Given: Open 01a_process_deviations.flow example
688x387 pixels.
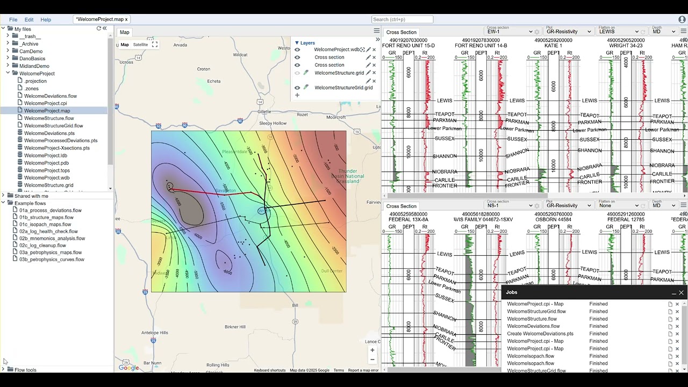Looking at the screenshot, I should tap(51, 211).
